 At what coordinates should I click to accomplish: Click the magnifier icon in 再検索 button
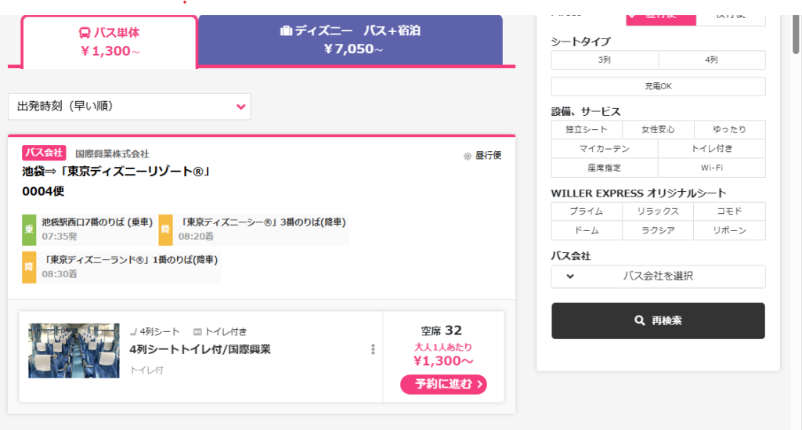639,320
